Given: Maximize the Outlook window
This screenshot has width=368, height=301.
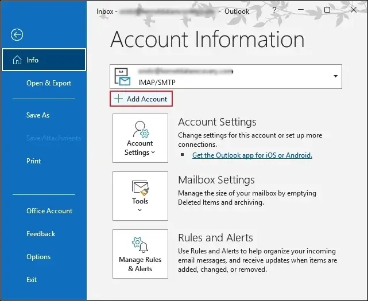Looking at the screenshot, I should [x=327, y=10].
